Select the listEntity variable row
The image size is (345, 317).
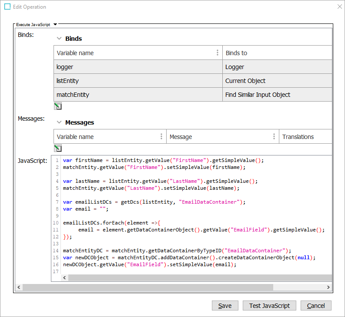(x=138, y=81)
